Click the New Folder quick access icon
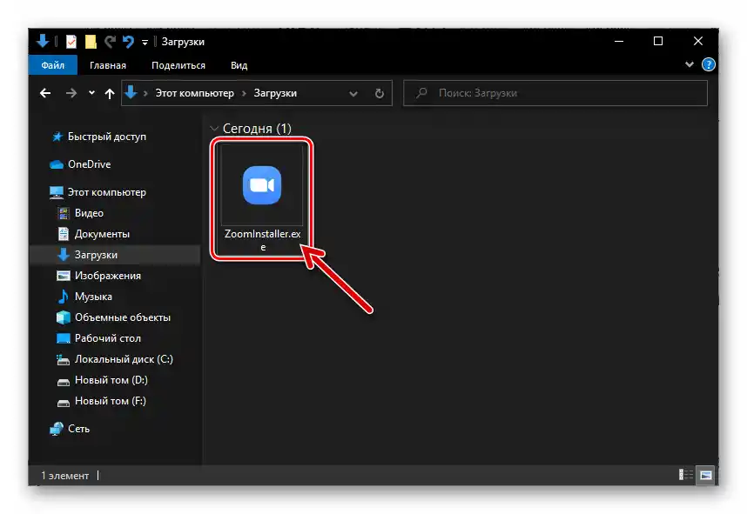This screenshot has width=747, height=514. click(x=91, y=41)
